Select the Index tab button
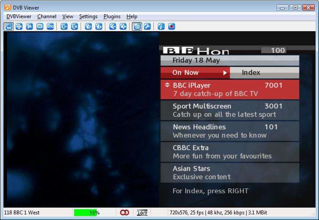319x220 pixels. pos(251,73)
